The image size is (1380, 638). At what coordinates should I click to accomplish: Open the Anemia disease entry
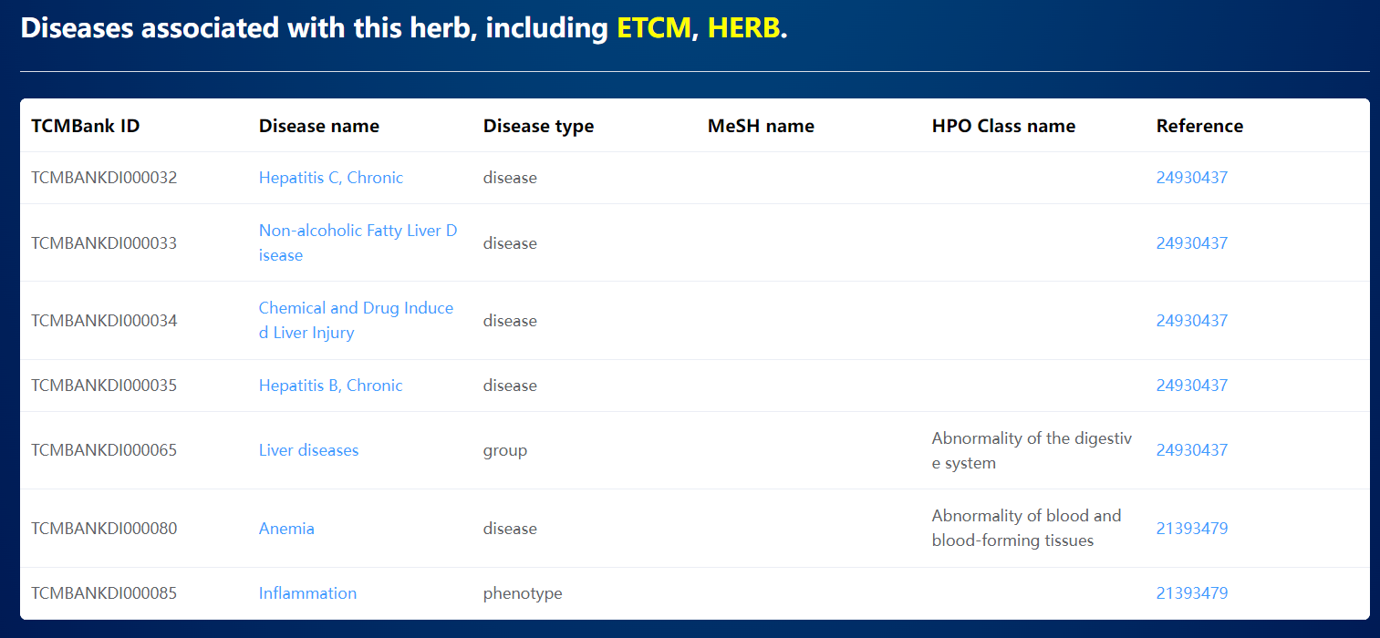[x=286, y=529]
